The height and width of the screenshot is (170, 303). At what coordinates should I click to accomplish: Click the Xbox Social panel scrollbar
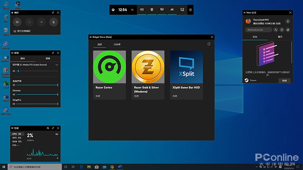coord(292,52)
